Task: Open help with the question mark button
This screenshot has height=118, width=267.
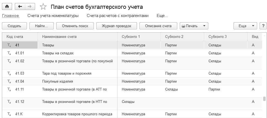Action: (263, 26)
